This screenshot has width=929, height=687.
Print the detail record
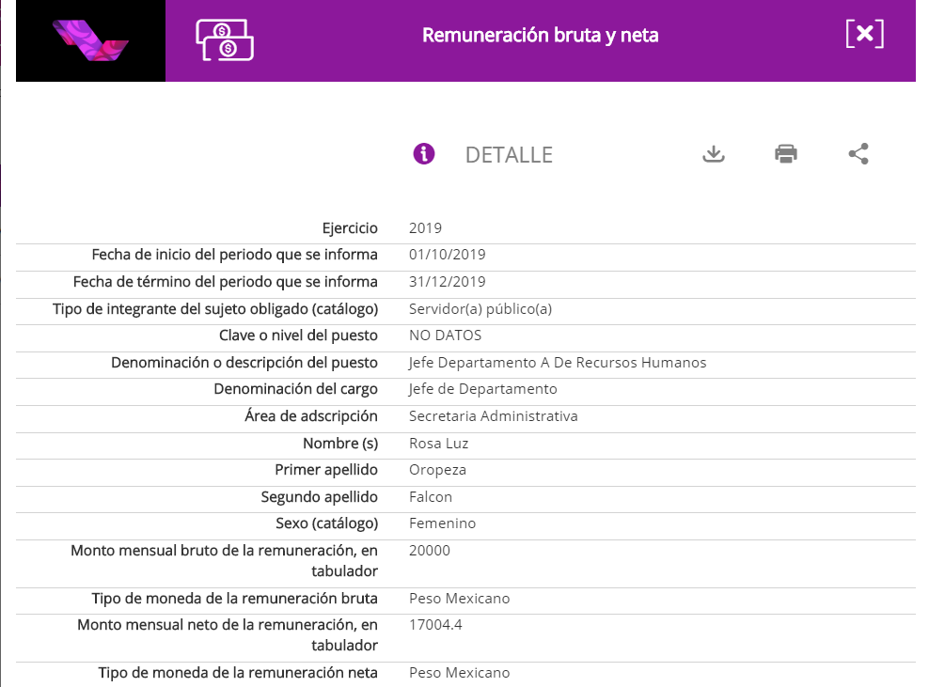click(x=786, y=154)
